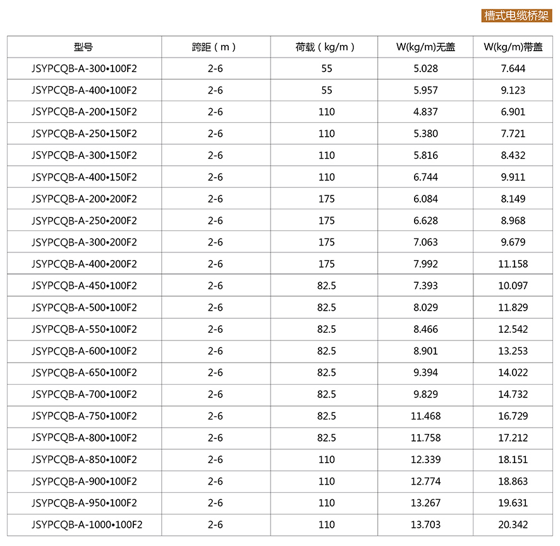The width and height of the screenshot is (560, 546).
Task: Click the 槽式电缆桥架 orange label
Action: [x=516, y=15]
